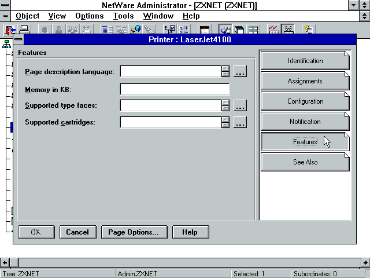Switch to the Configuration page
Image resolution: width=370 pixels, height=278 pixels.
305,101
